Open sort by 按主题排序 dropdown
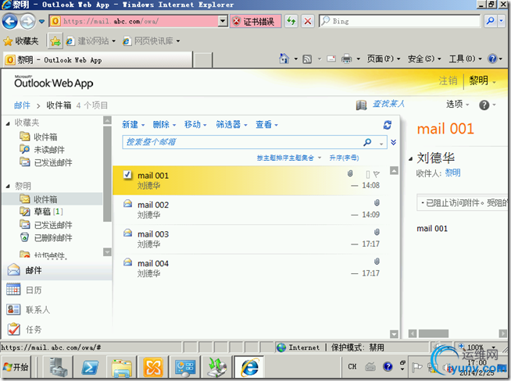Viewport: 511px width, 381px height. (x=289, y=158)
